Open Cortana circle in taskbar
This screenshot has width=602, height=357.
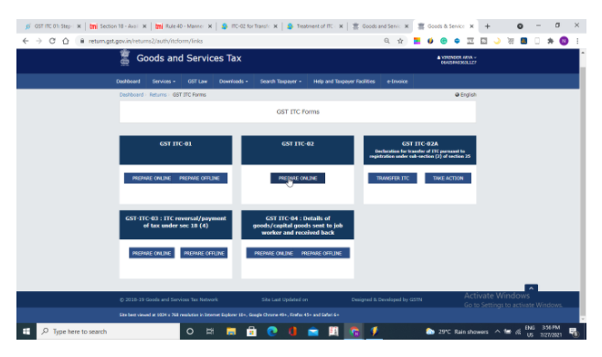click(x=190, y=331)
